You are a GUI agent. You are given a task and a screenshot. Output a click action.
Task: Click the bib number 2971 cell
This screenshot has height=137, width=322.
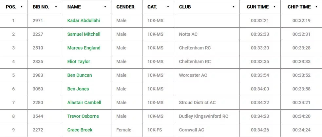38,21
